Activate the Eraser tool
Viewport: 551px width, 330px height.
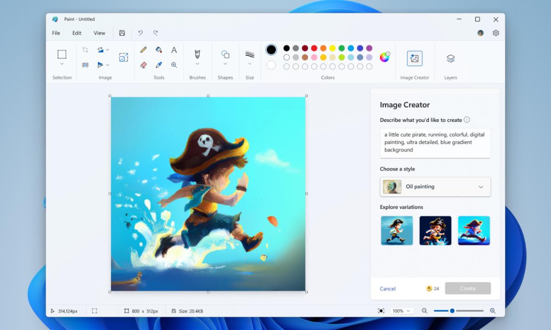pyautogui.click(x=143, y=65)
